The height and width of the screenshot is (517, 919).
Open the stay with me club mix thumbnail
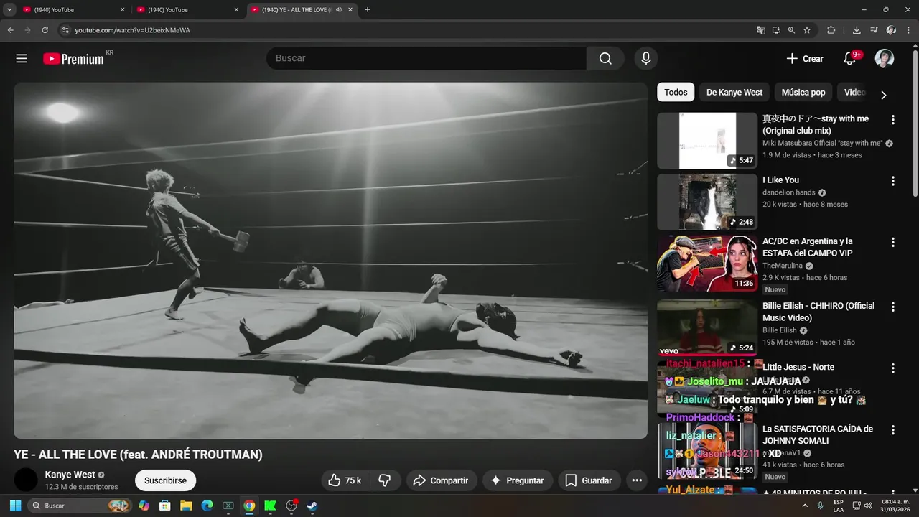[x=707, y=140]
